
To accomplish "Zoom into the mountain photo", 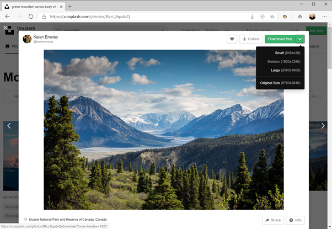I will (x=164, y=130).
